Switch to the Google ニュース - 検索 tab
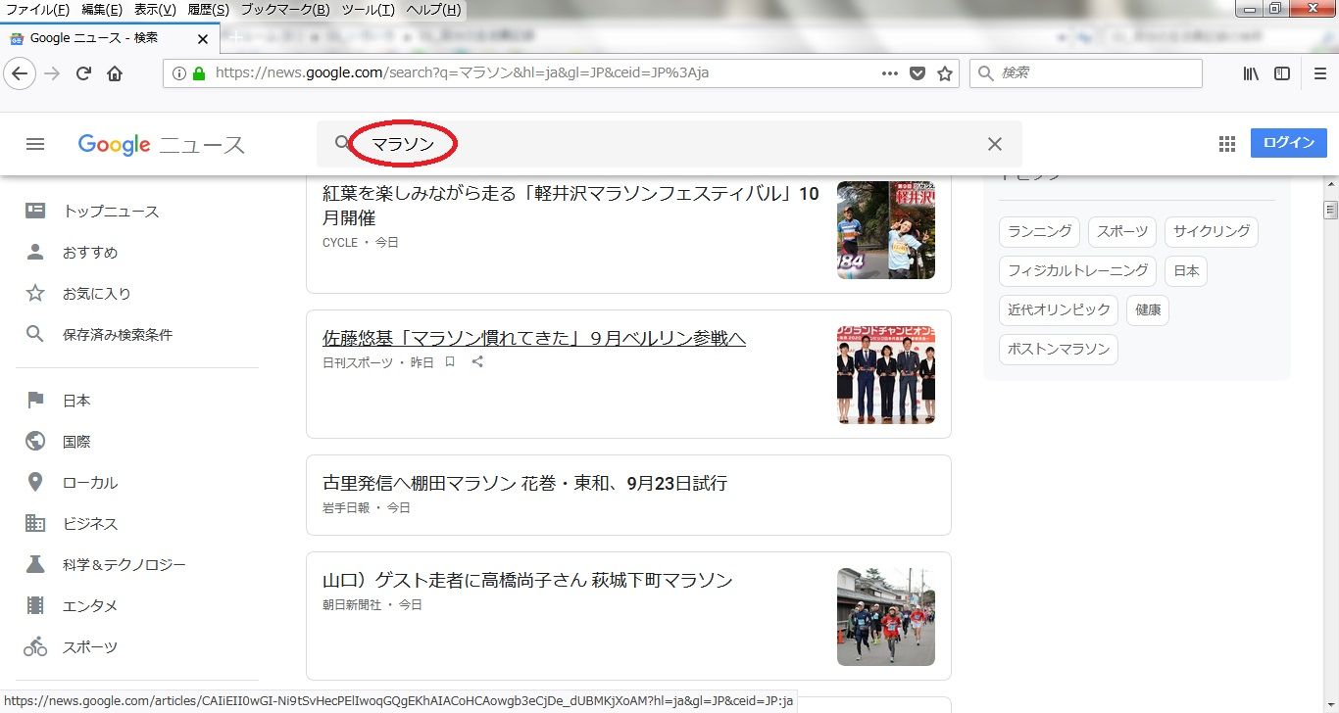The width and height of the screenshot is (1339, 713). point(110,39)
